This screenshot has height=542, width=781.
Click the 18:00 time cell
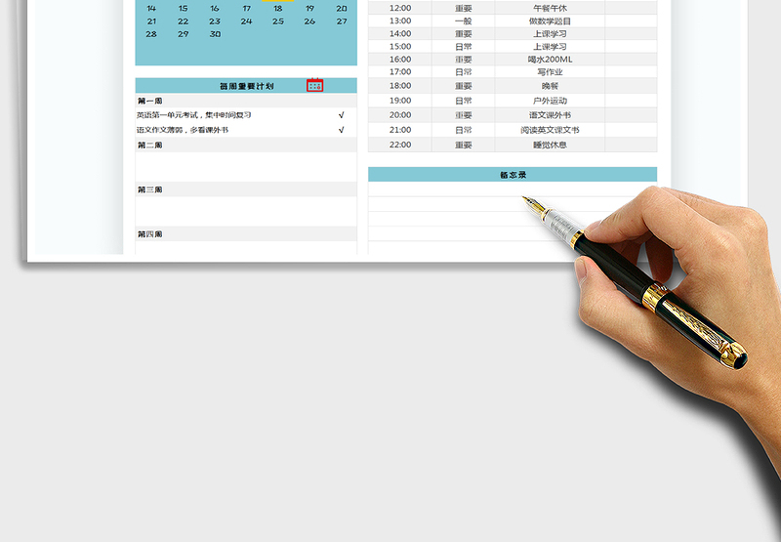pos(400,86)
